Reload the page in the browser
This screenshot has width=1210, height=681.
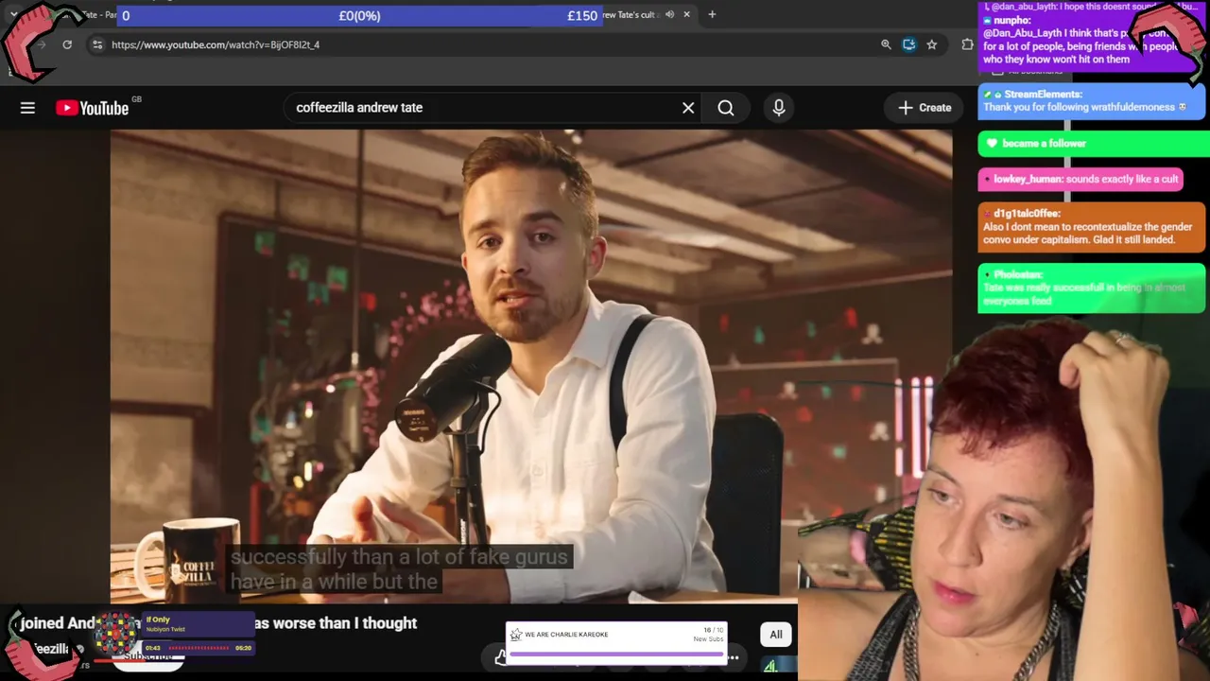tap(67, 44)
